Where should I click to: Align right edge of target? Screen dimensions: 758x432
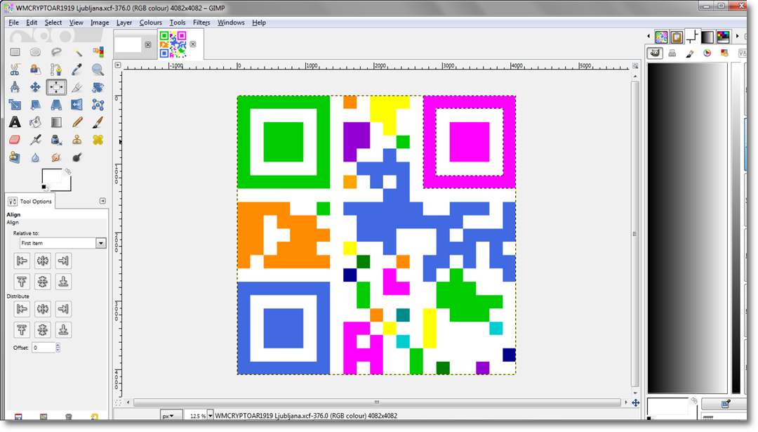coord(63,261)
